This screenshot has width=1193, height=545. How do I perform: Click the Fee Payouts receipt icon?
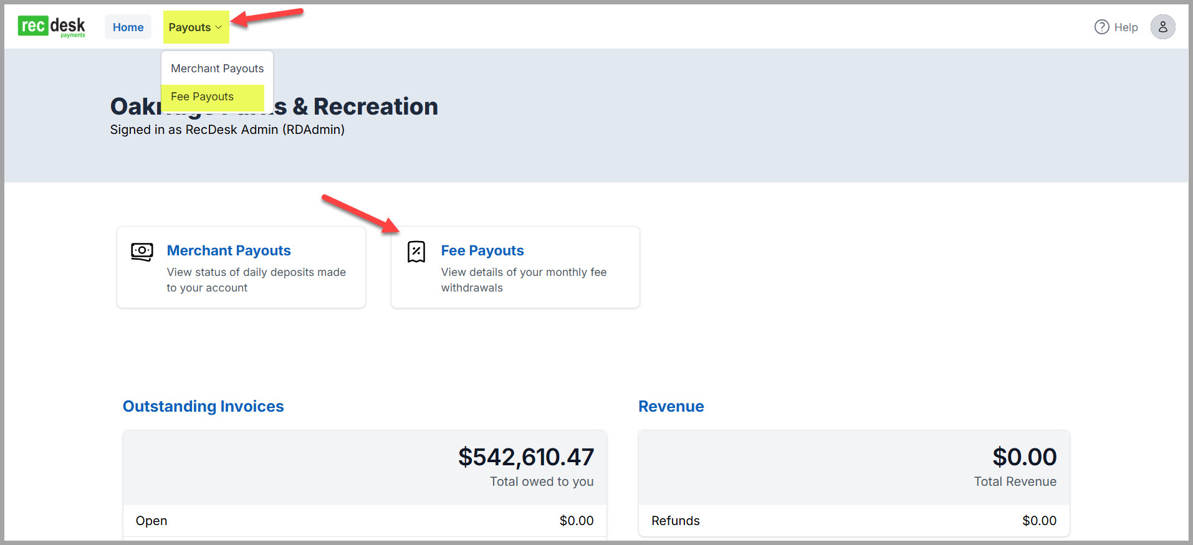(x=416, y=252)
